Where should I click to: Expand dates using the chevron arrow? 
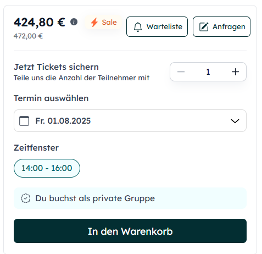[235, 121]
